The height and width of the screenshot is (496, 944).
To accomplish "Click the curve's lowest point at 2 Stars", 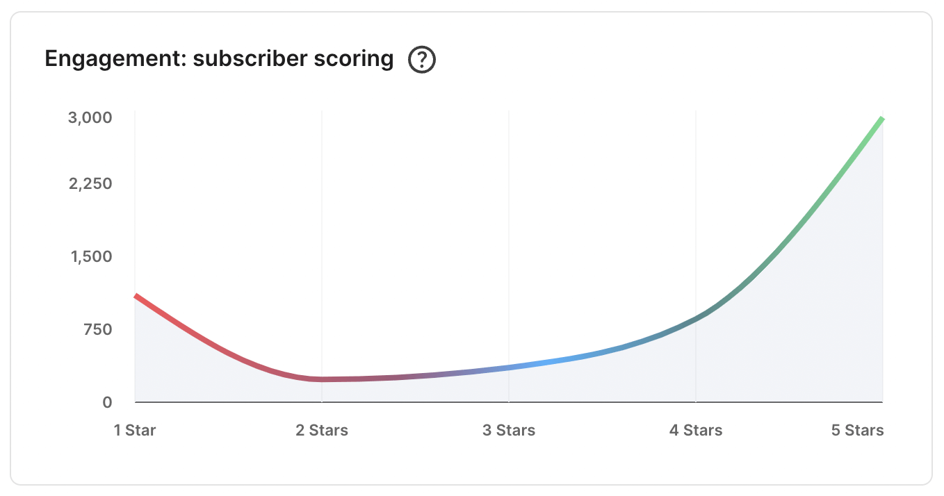I will (322, 379).
